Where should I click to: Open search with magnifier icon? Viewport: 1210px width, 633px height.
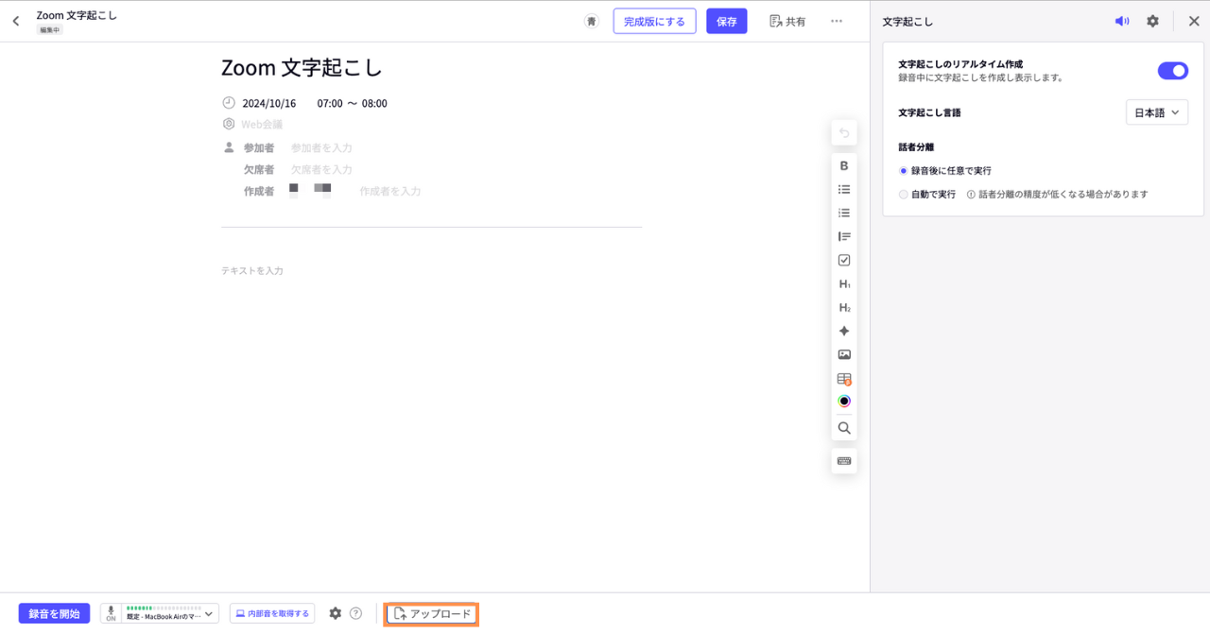click(x=844, y=428)
